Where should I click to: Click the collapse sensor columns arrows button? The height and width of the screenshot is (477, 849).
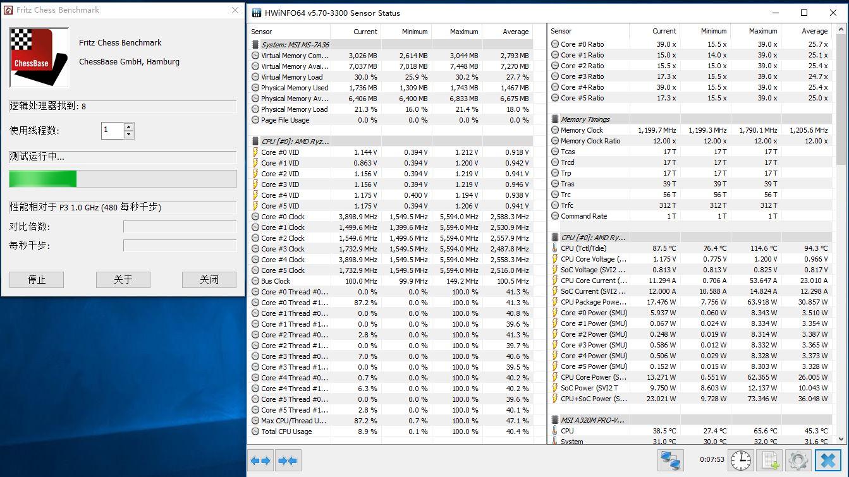[288, 461]
